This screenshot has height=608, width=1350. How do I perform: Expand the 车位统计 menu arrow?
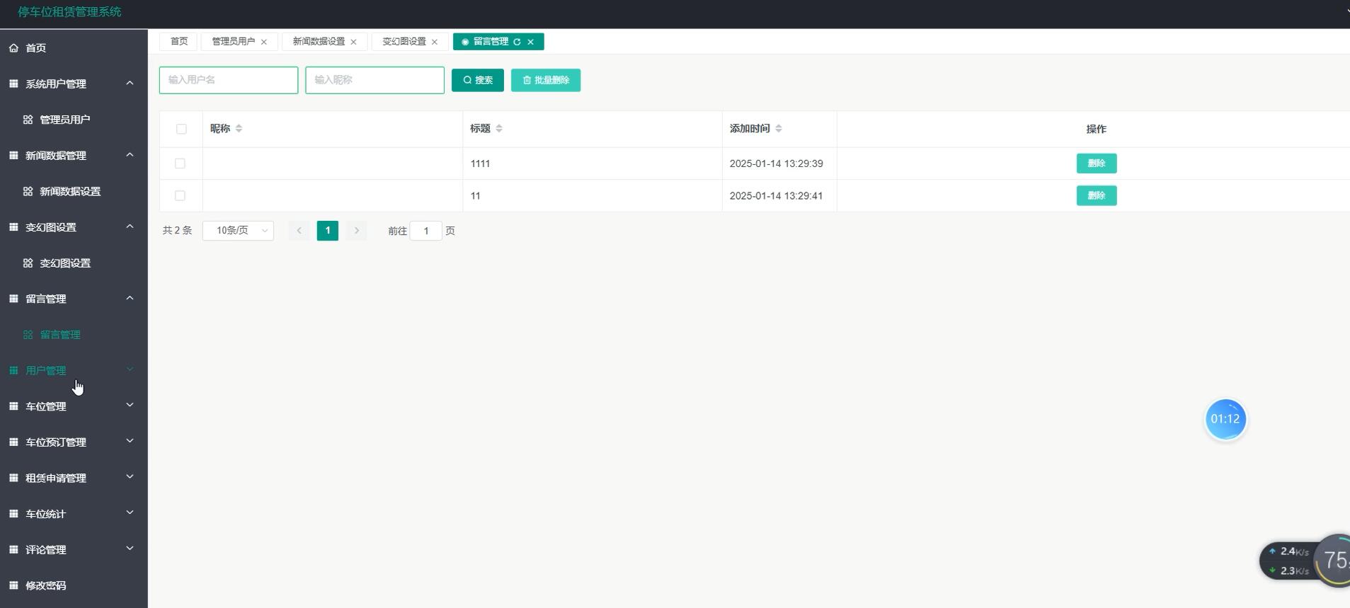[130, 512]
